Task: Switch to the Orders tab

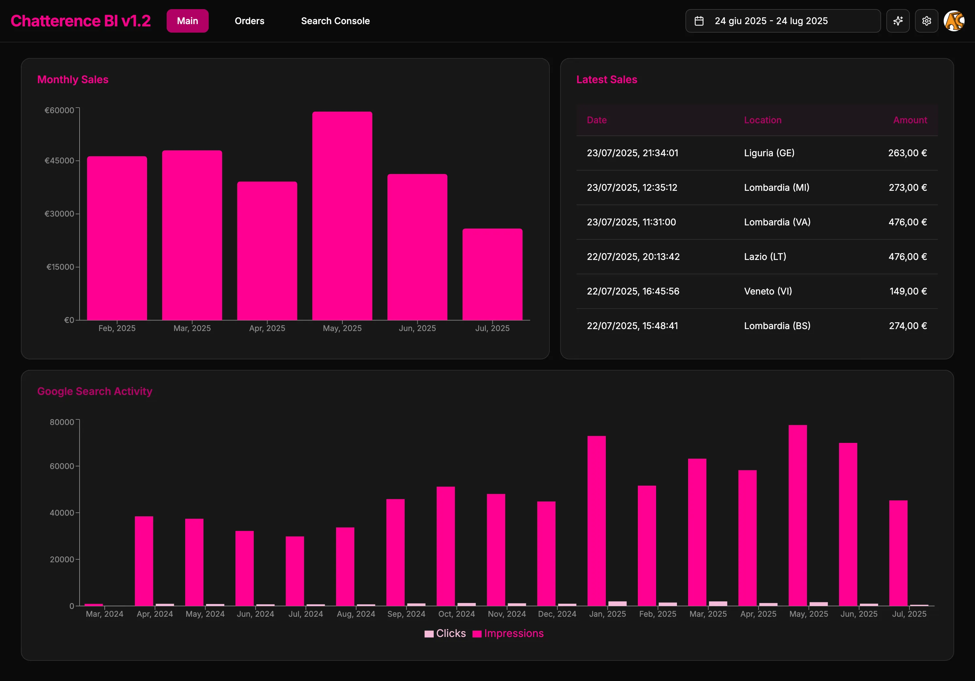Action: coord(249,21)
